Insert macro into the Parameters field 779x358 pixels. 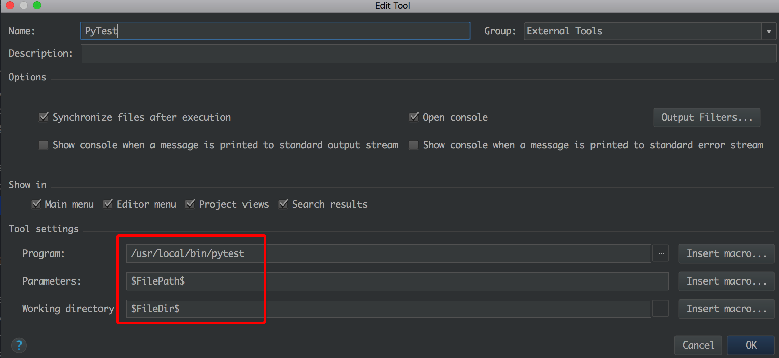coord(726,281)
